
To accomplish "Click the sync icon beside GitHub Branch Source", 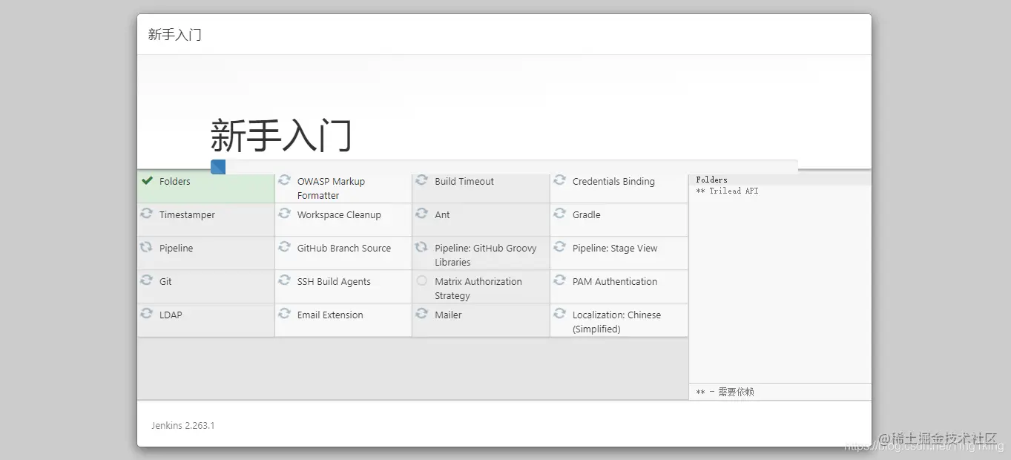I will tap(284, 247).
